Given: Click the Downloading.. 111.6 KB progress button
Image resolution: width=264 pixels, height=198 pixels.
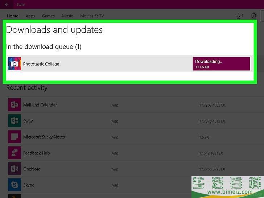Looking at the screenshot, I should click(x=221, y=64).
